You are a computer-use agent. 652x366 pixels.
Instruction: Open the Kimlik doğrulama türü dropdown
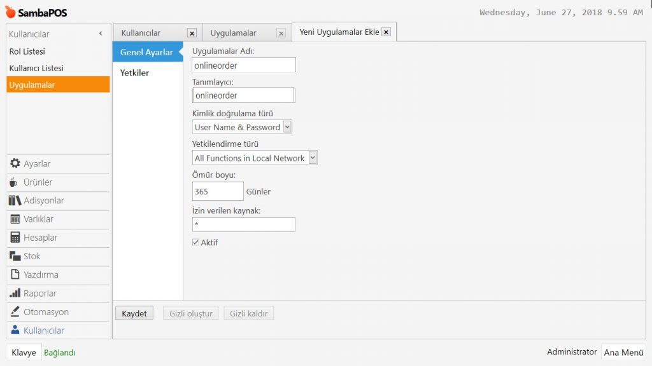287,127
